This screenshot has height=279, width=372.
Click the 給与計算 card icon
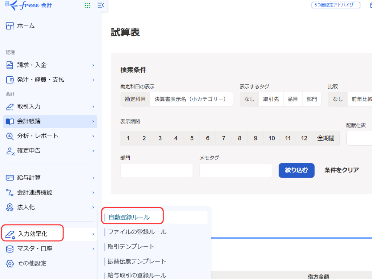10,178
